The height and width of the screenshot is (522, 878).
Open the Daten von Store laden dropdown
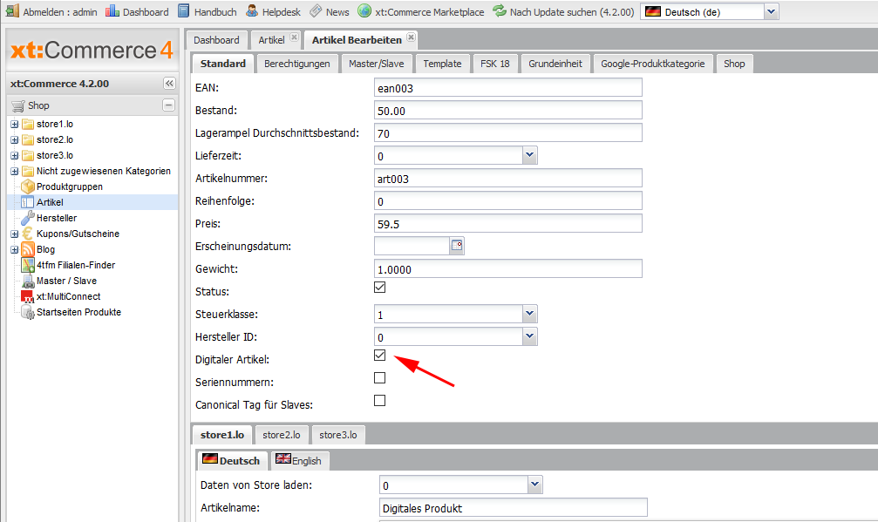534,485
